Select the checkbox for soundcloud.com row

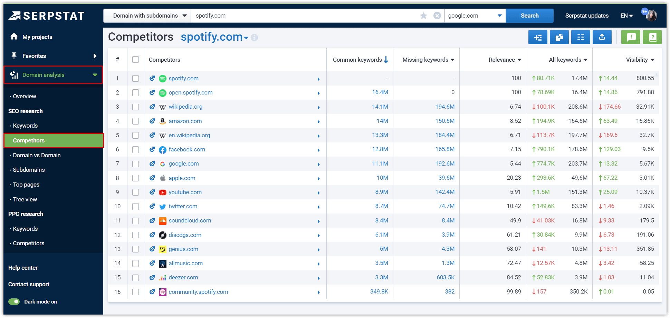coord(135,220)
